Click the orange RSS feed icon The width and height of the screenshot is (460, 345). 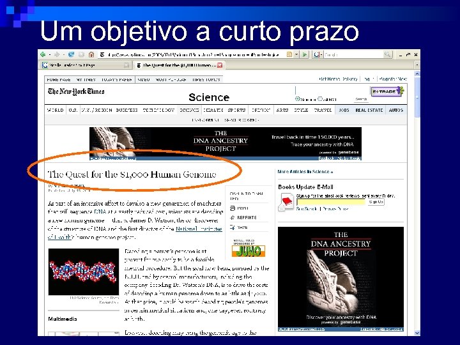tap(289, 54)
